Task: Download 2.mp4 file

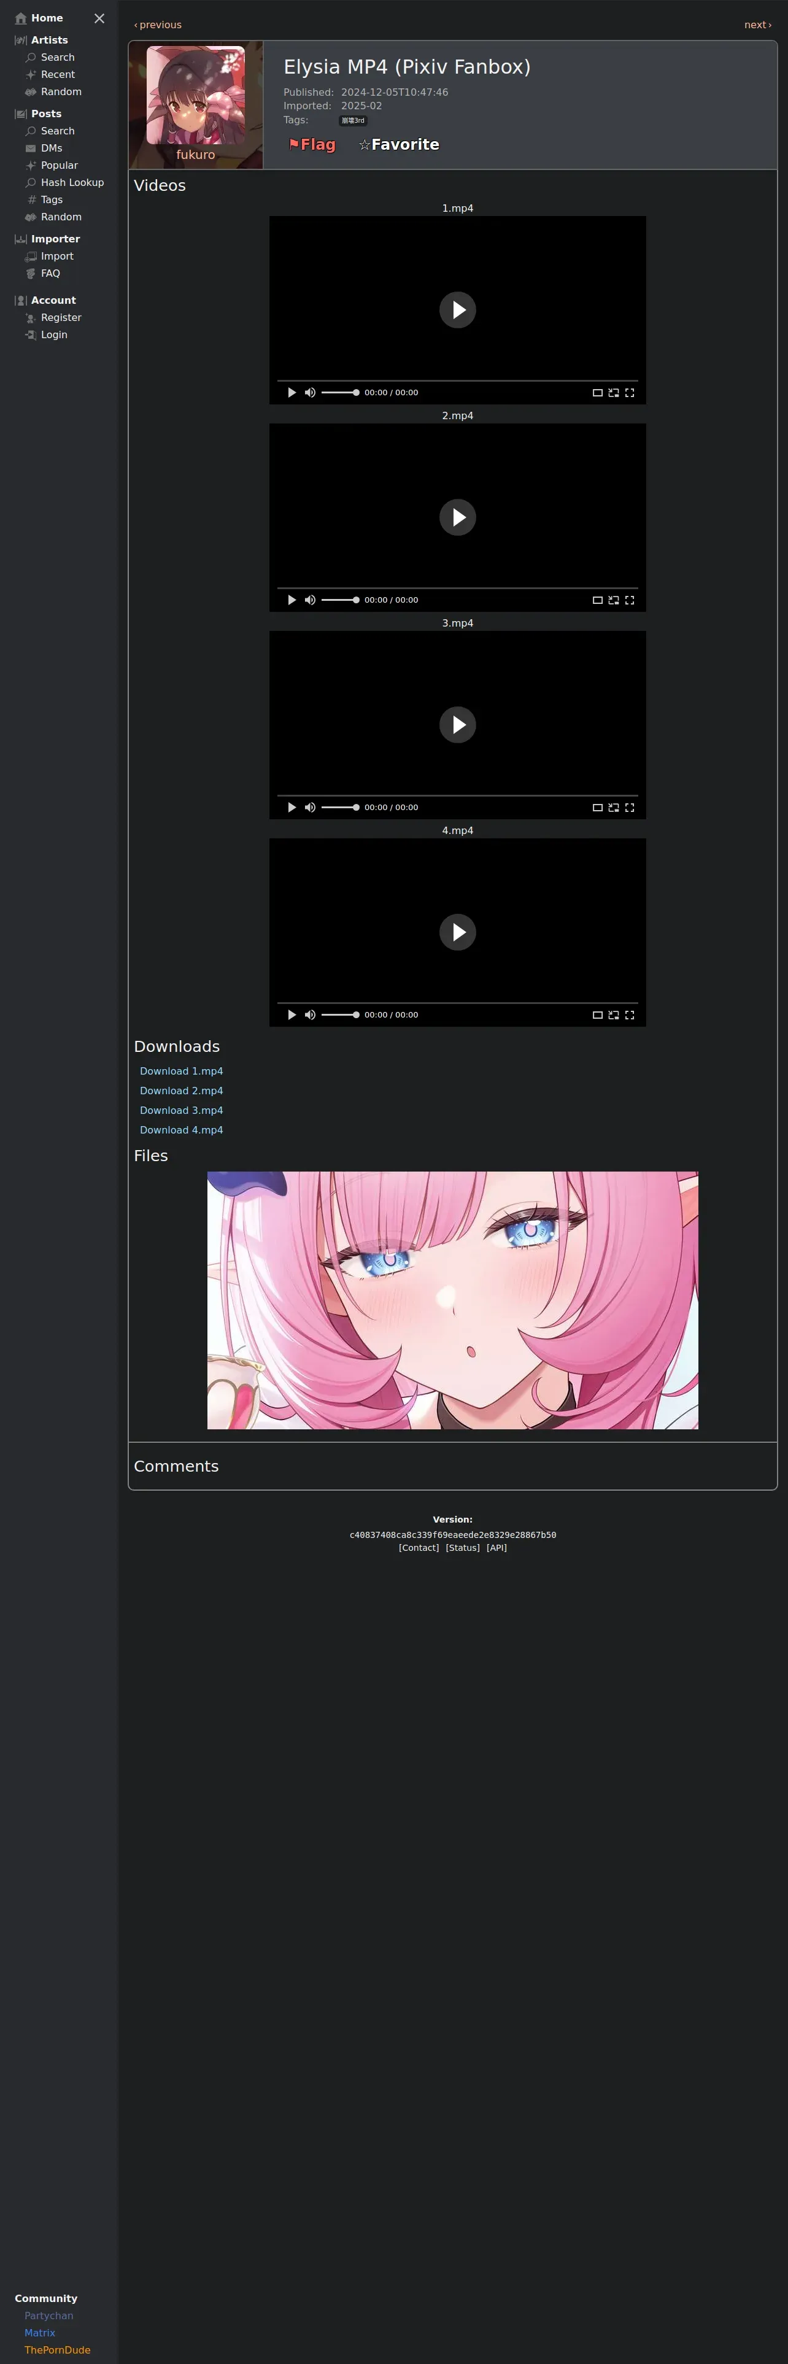Action: tap(182, 1091)
